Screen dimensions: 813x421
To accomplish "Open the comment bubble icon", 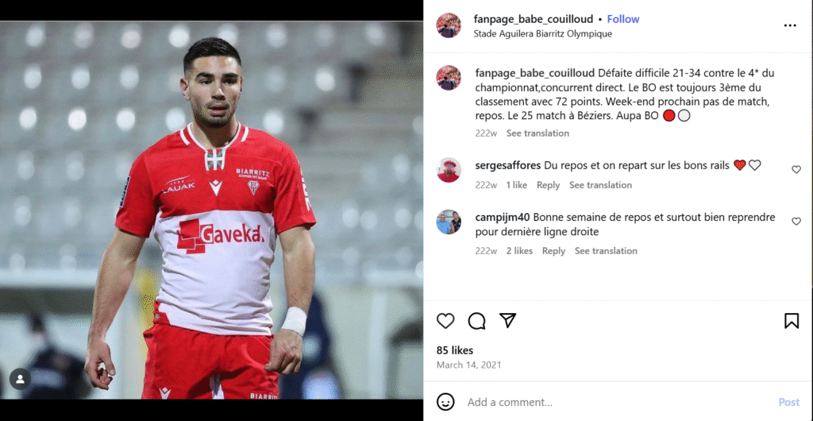I will tap(476, 321).
